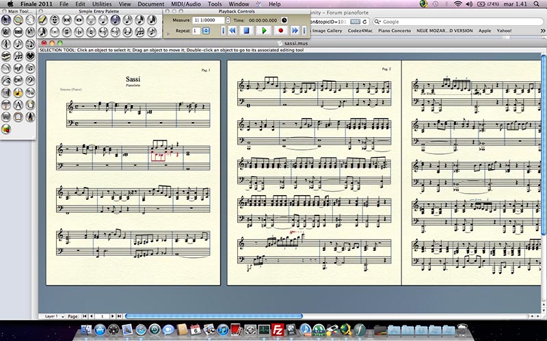Image resolution: width=547 pixels, height=341 pixels.
Task: Click the red Record button
Action: pyautogui.click(x=281, y=31)
